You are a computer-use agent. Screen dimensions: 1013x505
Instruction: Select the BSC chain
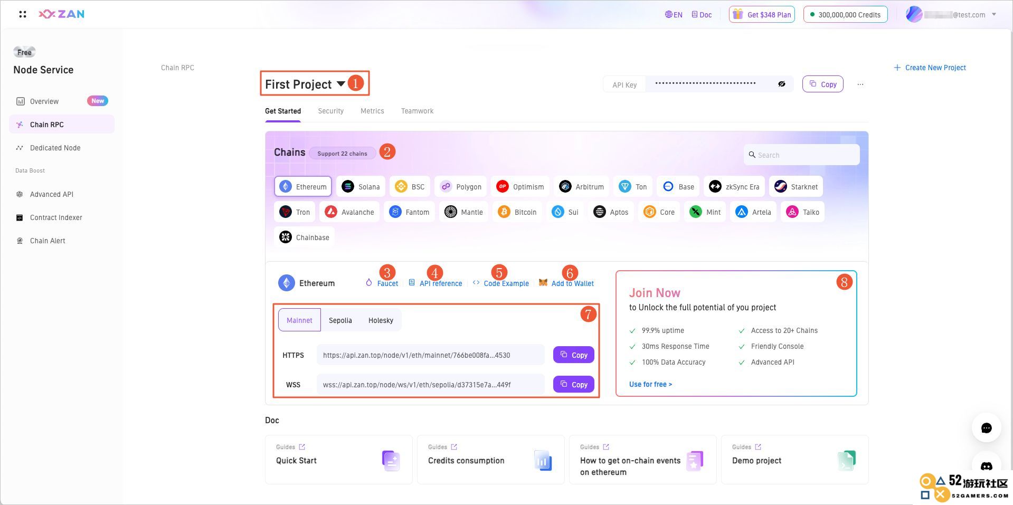(x=410, y=186)
